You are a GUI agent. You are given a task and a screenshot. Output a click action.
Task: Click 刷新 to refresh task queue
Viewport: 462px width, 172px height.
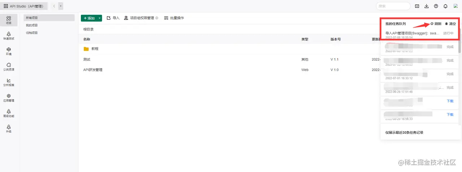tap(436, 24)
